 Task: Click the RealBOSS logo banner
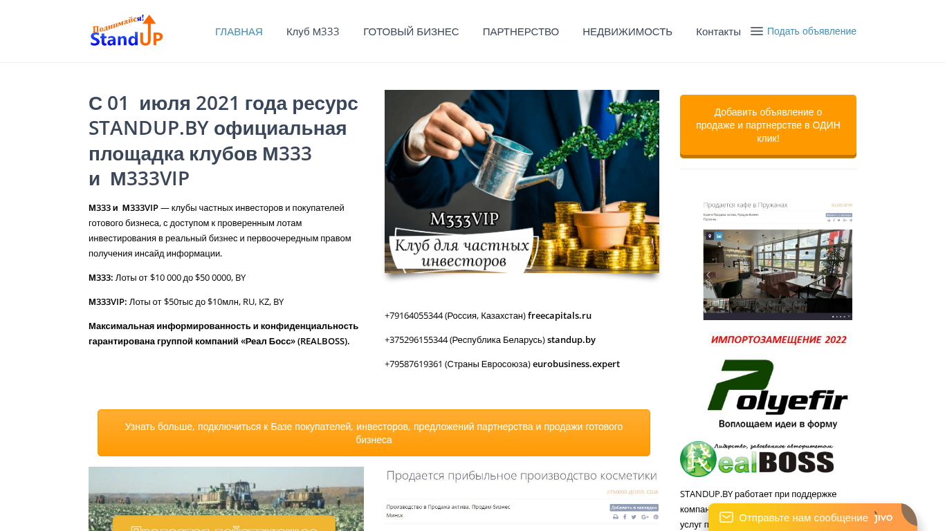pos(757,459)
